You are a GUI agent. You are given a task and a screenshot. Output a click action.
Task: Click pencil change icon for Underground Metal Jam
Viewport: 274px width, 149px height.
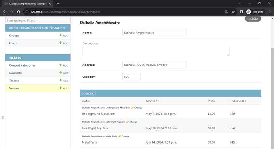pyautogui.click(x=132, y=108)
